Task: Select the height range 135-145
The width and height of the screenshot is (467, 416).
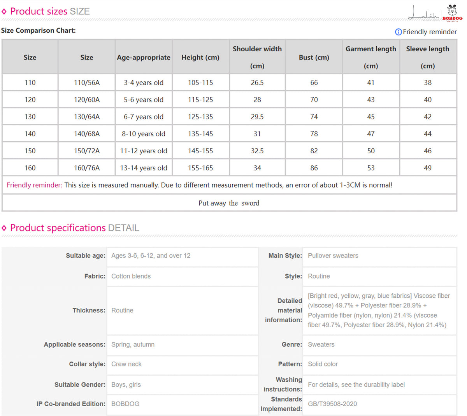Action: [200, 134]
